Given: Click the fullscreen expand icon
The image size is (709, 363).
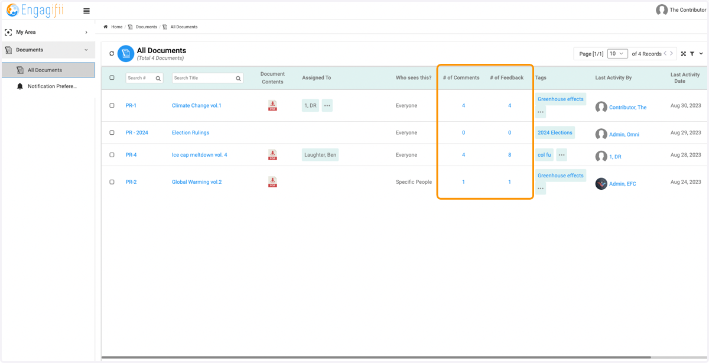Looking at the screenshot, I should 684,54.
